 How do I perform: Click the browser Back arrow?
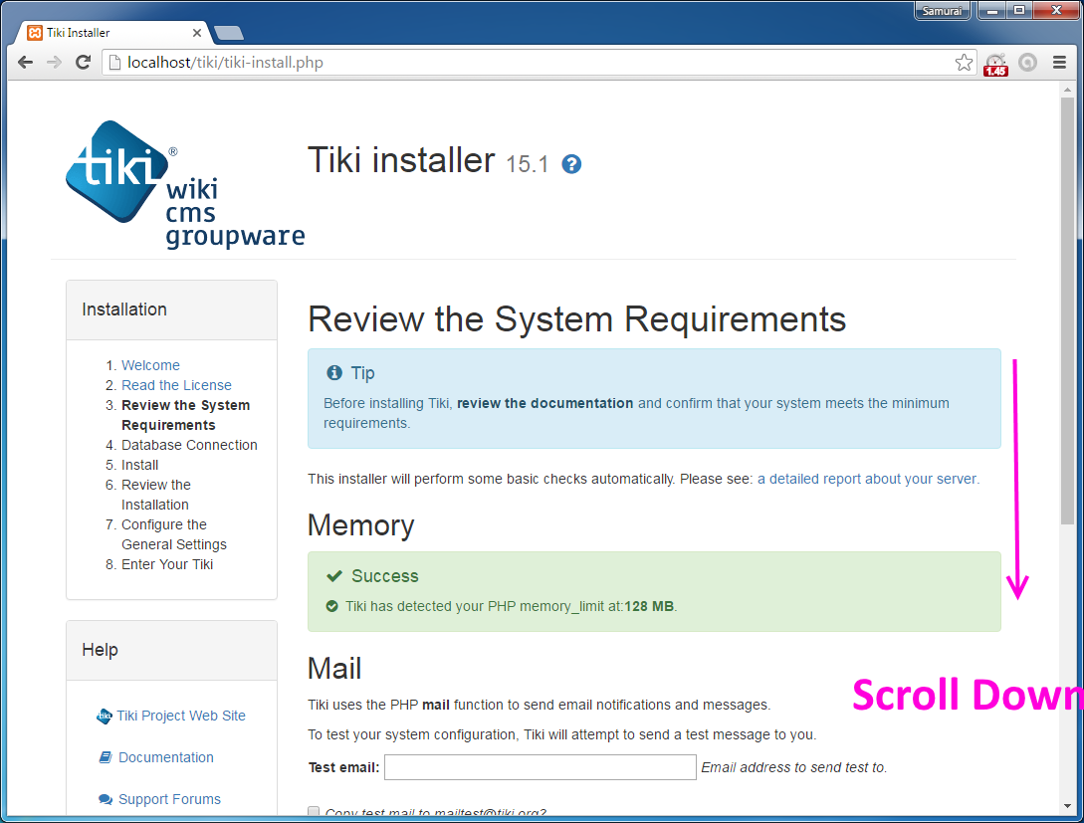pos(26,62)
